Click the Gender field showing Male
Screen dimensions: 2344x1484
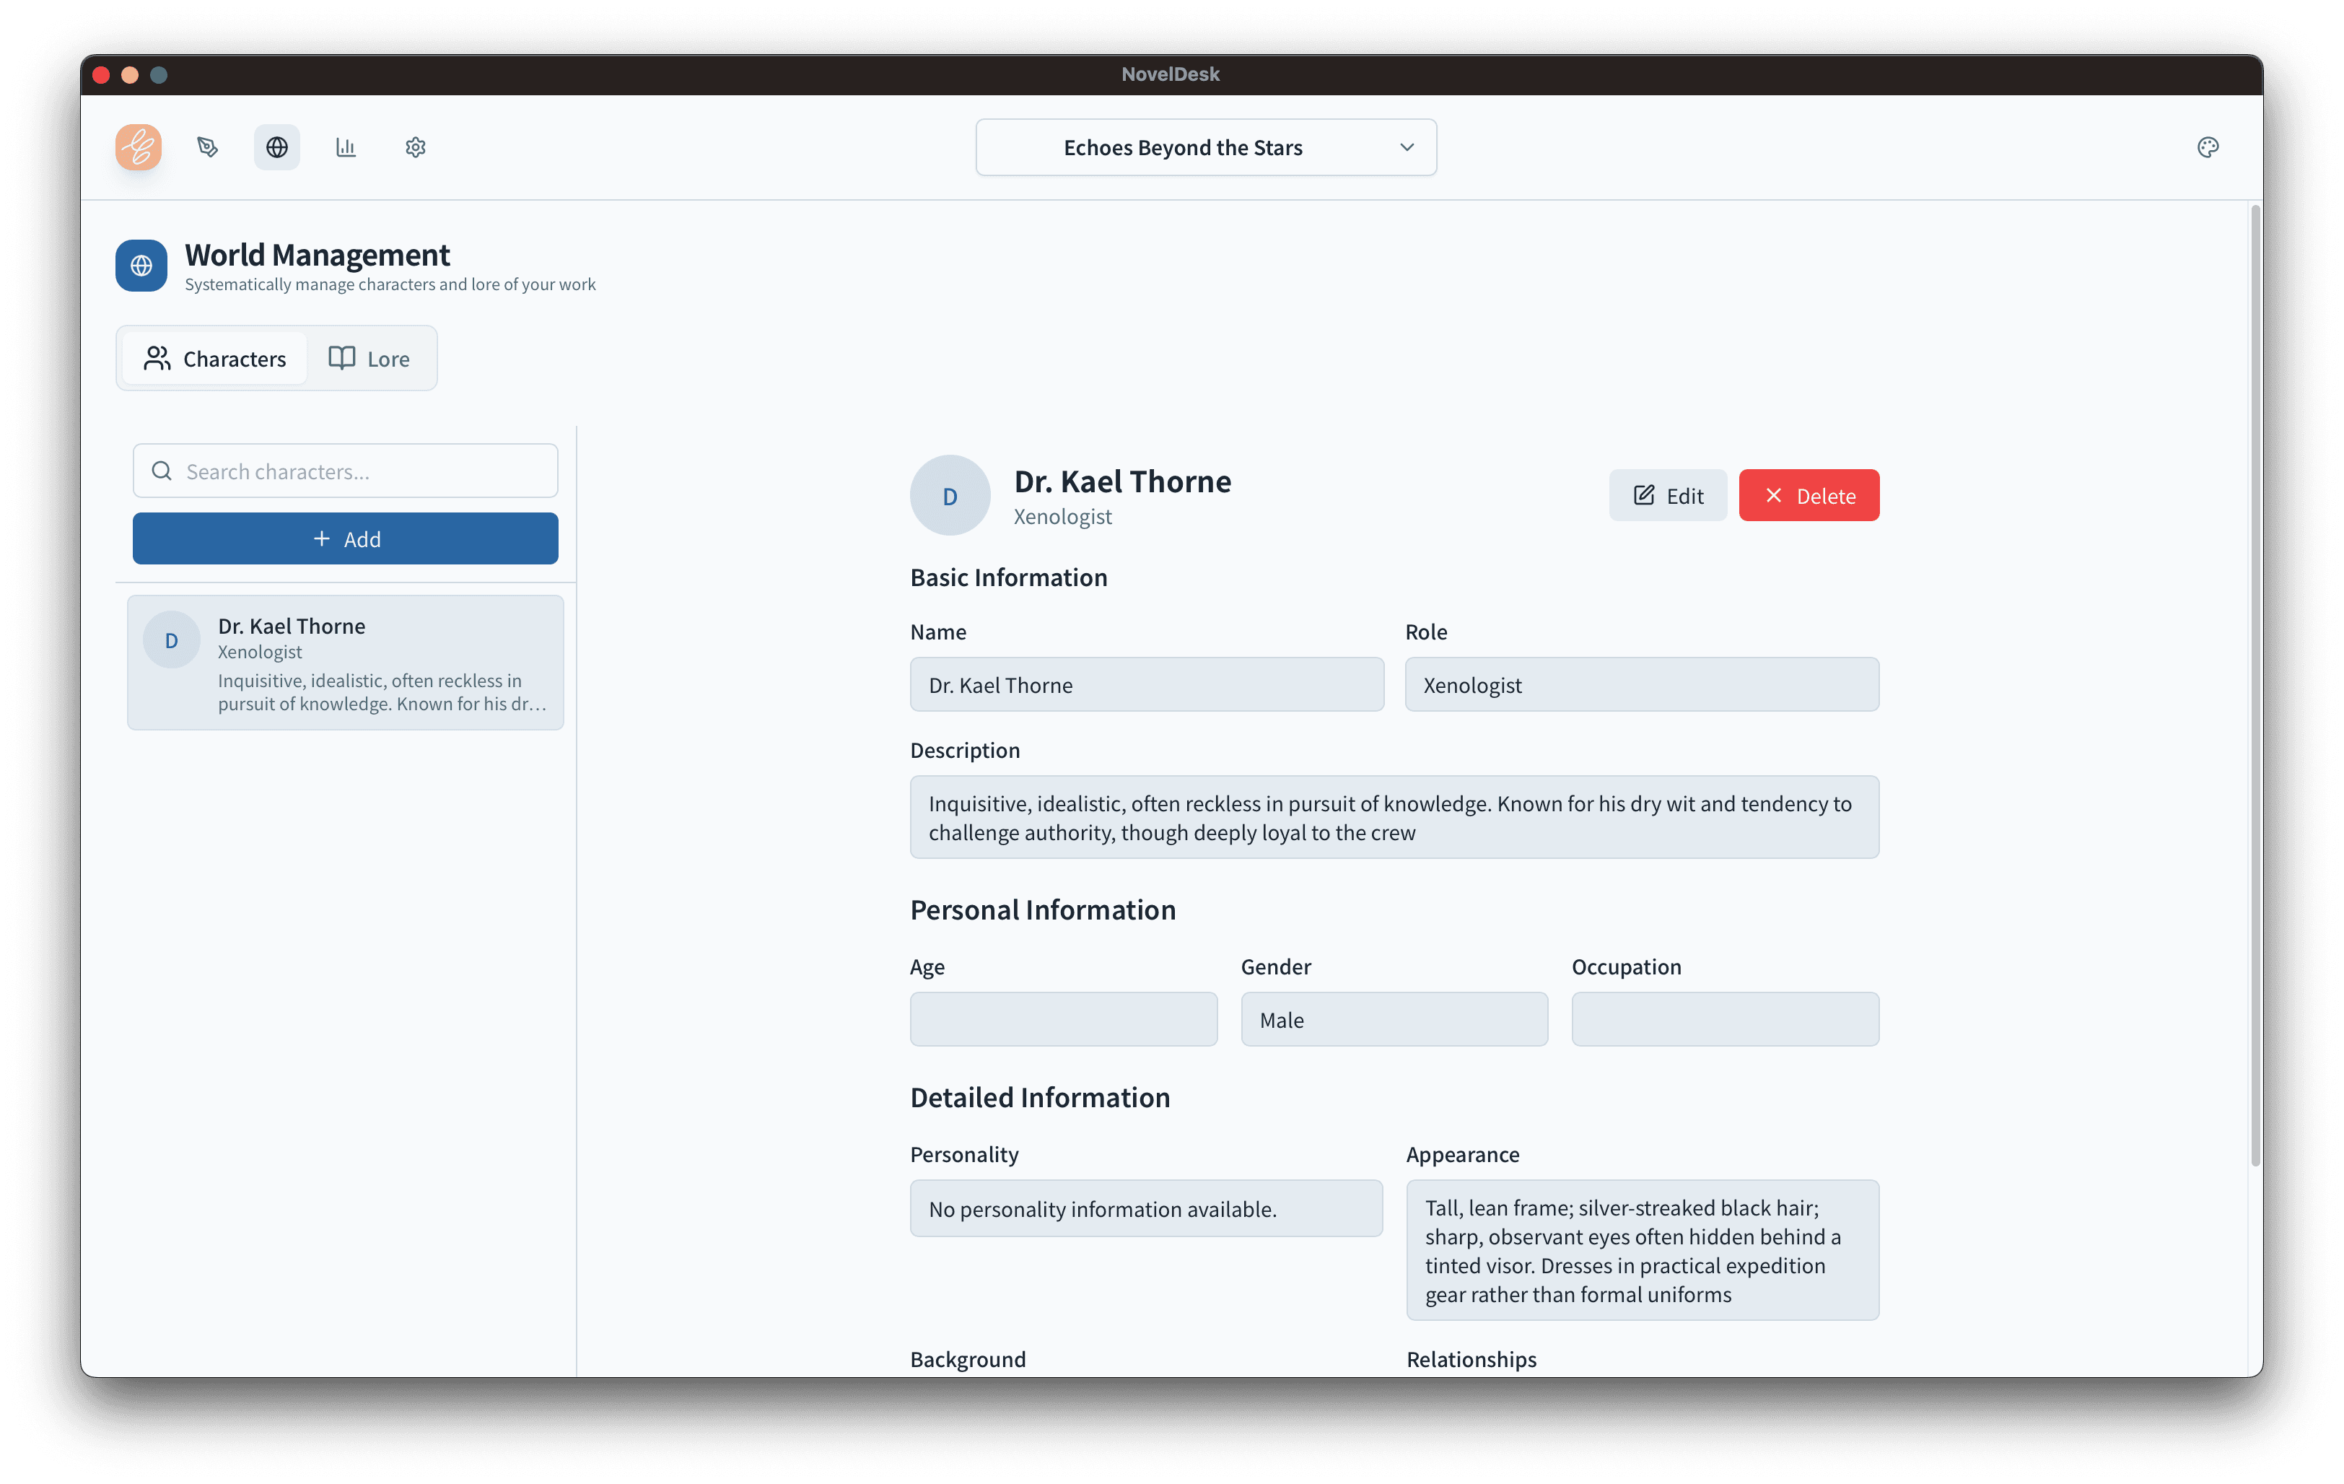click(1394, 1019)
